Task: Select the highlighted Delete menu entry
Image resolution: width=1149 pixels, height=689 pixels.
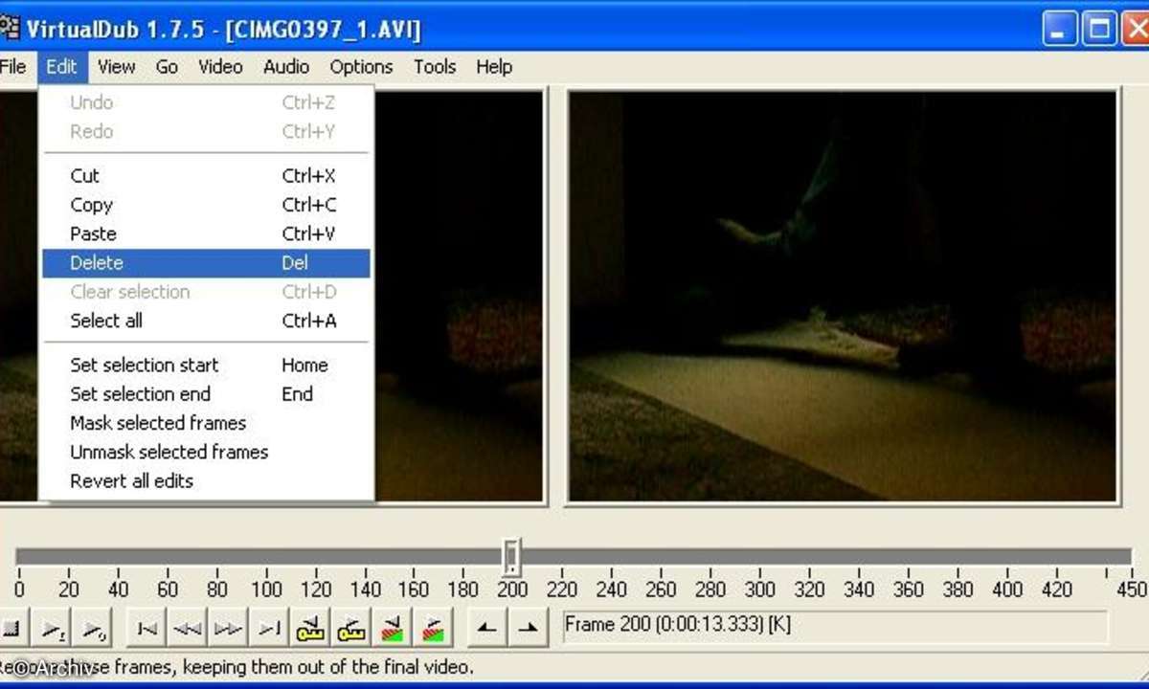Action: pyautogui.click(x=206, y=263)
